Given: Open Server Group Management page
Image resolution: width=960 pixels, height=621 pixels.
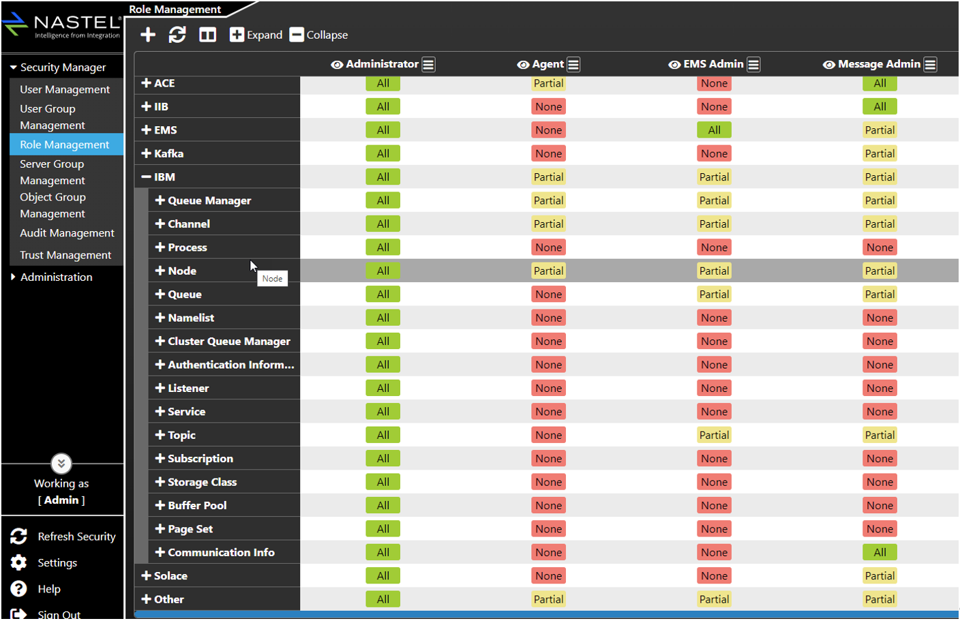Looking at the screenshot, I should click(52, 172).
